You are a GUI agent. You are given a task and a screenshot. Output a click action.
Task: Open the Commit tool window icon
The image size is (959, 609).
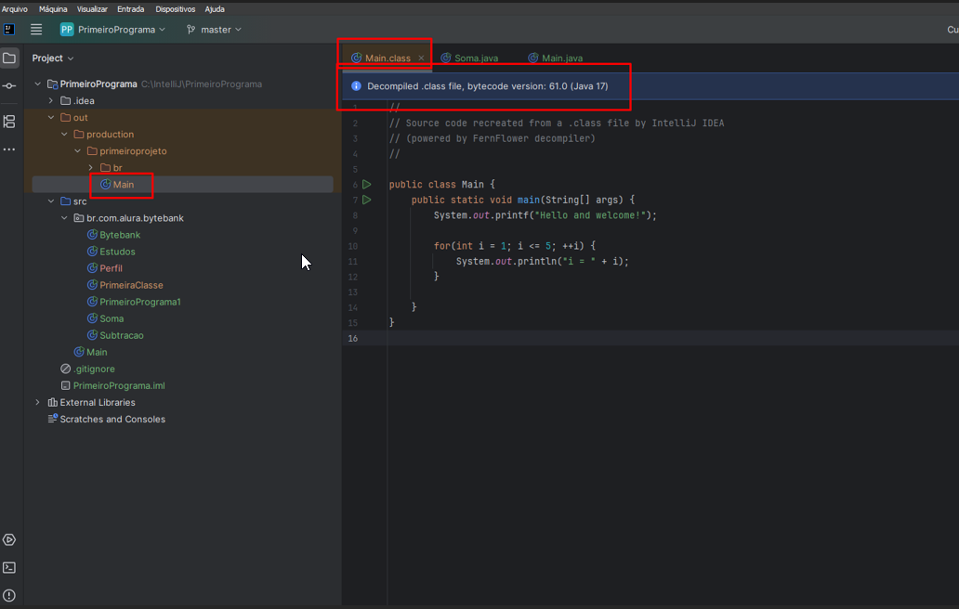point(9,86)
